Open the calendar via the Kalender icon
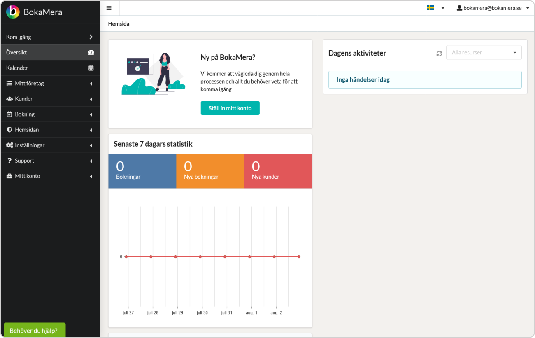This screenshot has width=535, height=338. 91,68
